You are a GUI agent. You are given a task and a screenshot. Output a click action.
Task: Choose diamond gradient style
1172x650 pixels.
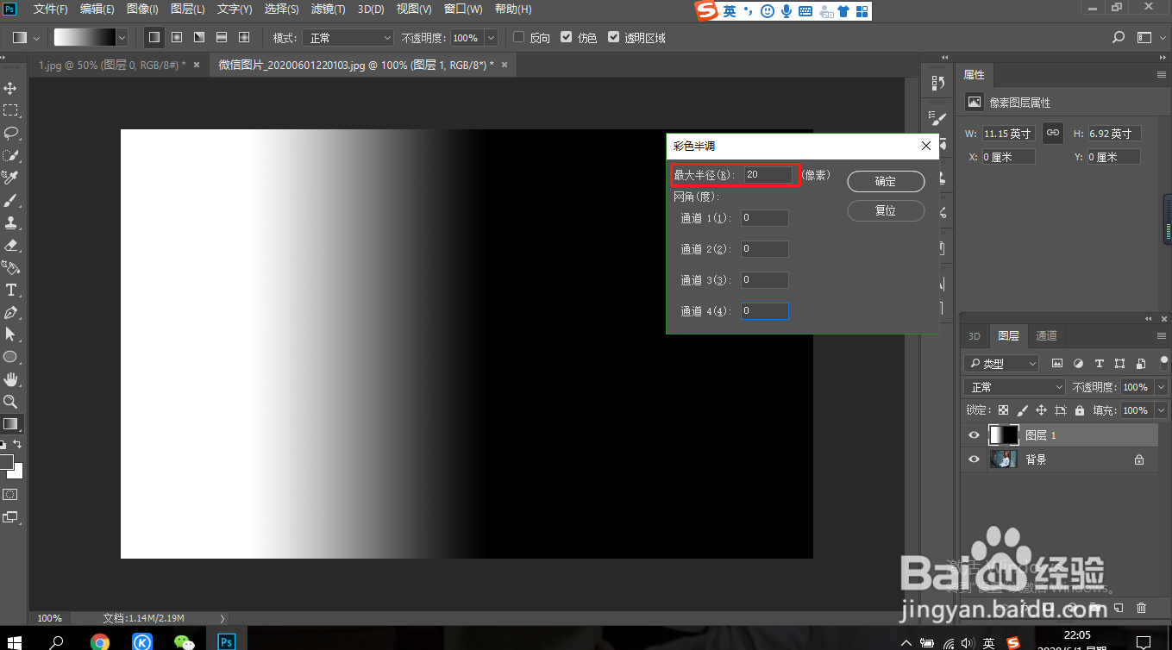pyautogui.click(x=244, y=38)
